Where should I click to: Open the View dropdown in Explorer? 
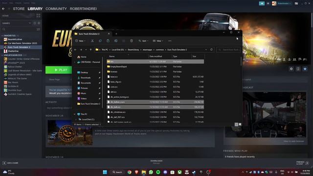coord(158,41)
